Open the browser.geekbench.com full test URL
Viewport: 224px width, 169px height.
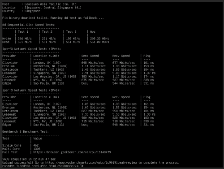click(x=72, y=152)
